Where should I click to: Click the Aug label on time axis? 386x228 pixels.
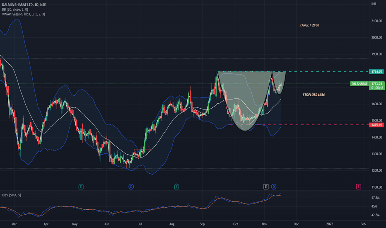point(172,224)
